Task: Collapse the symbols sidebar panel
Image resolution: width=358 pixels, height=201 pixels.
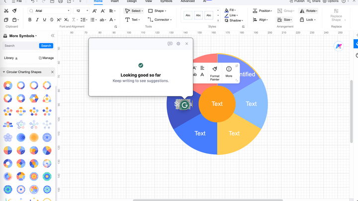Action: pos(53,36)
